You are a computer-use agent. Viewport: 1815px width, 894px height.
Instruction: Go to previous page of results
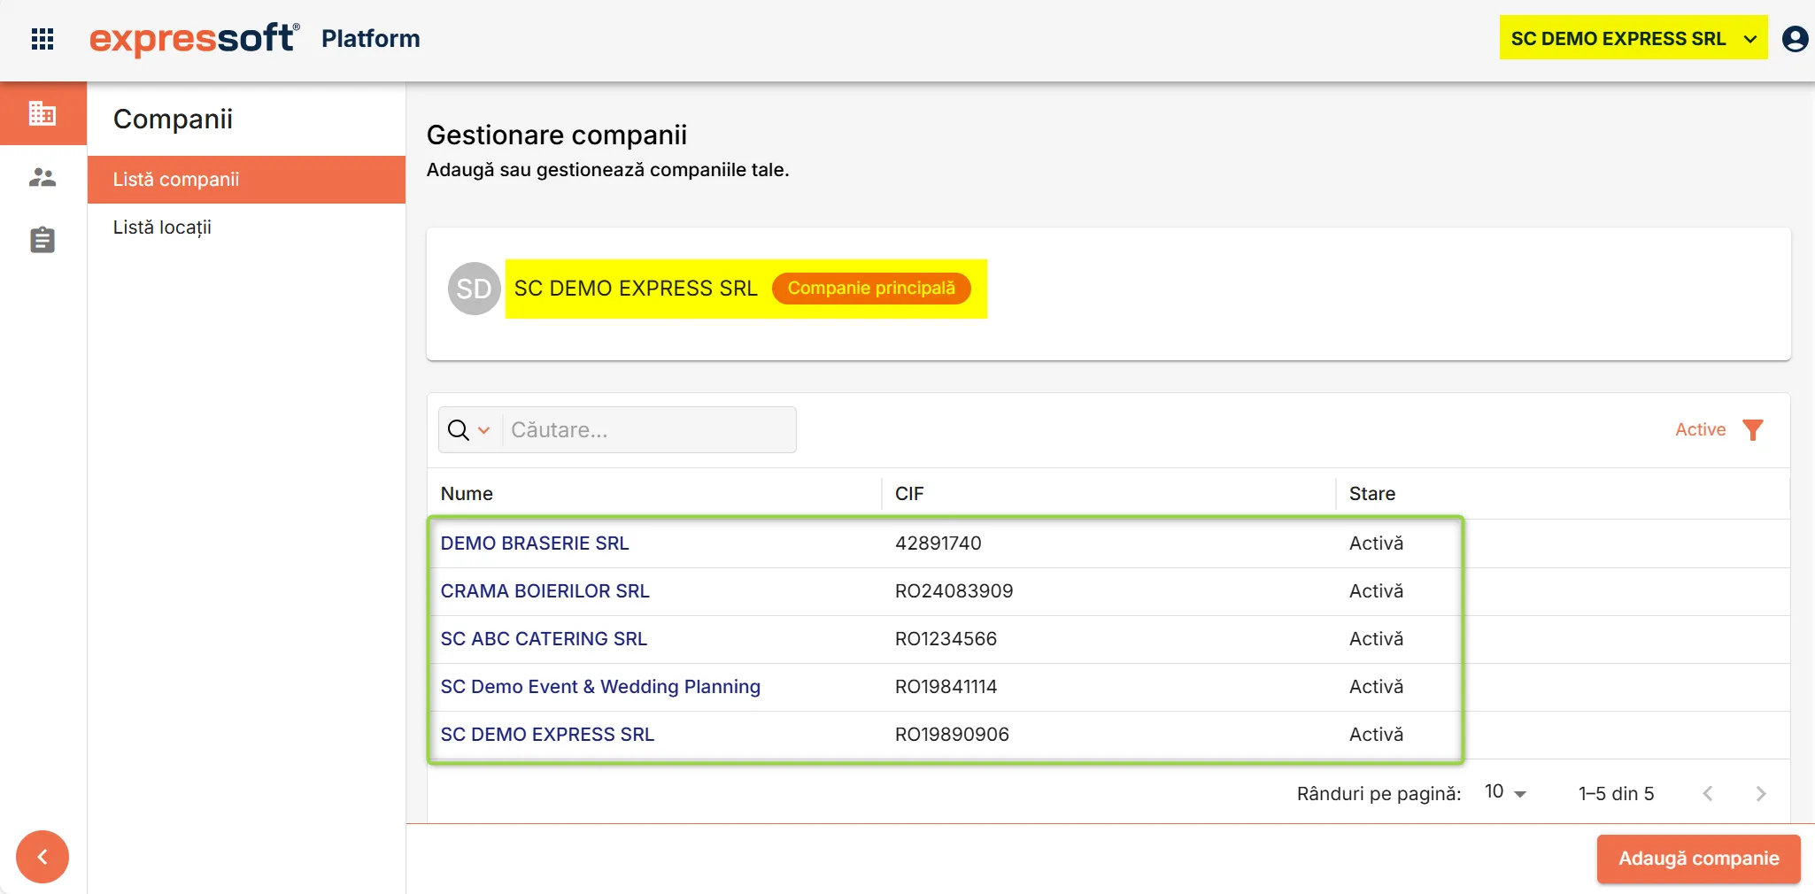pos(1708,794)
